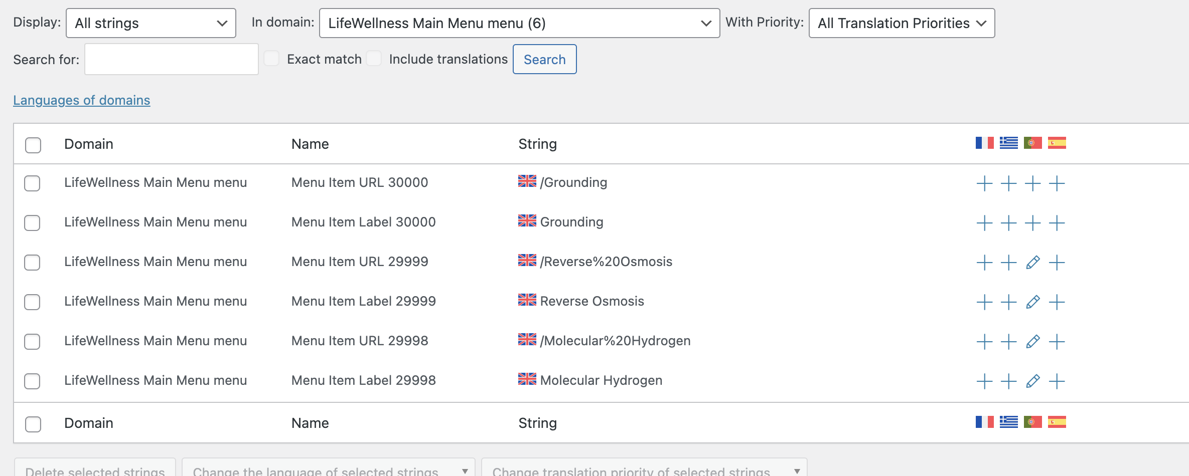Enable the Include translations checkbox

click(x=374, y=59)
